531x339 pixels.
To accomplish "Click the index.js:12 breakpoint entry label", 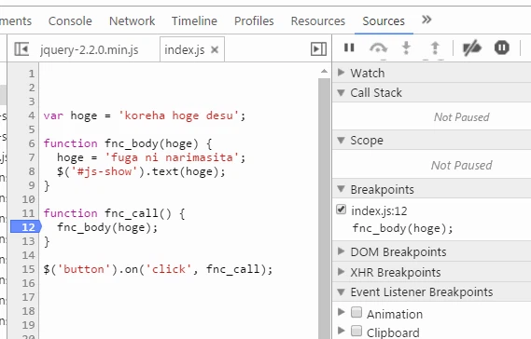I will coord(379,210).
